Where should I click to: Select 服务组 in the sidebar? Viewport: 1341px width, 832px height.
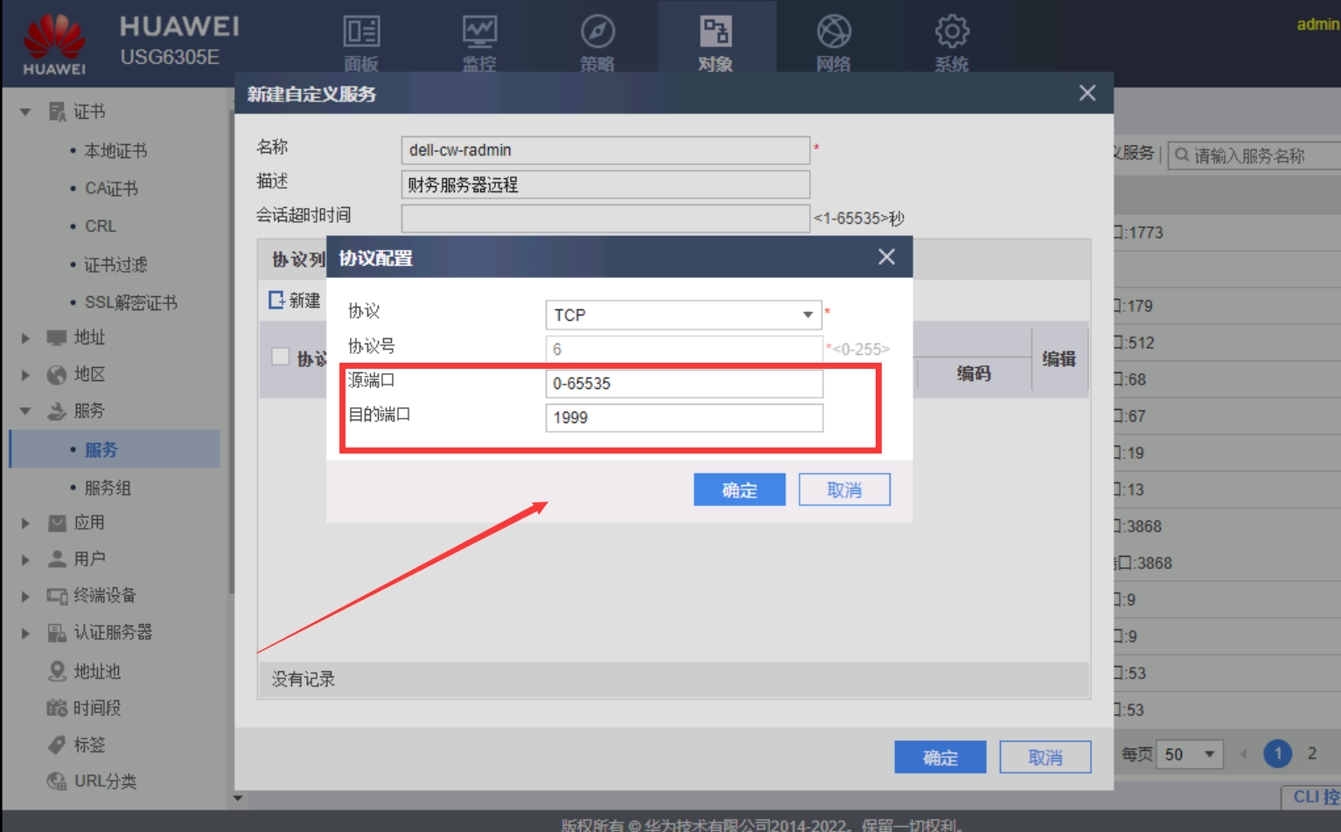108,488
